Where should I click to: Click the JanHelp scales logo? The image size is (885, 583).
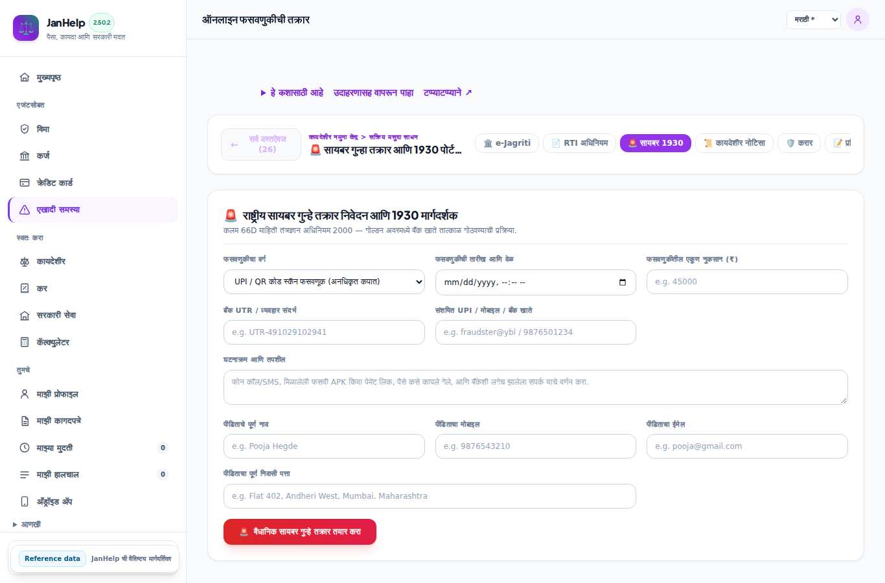click(x=26, y=28)
